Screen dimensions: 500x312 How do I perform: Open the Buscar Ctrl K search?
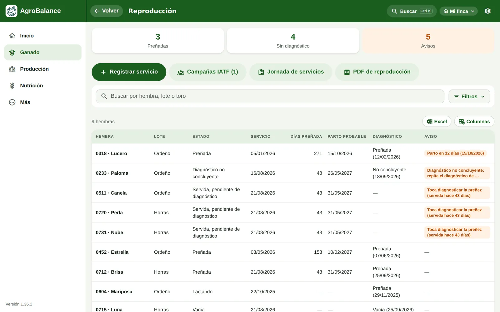click(412, 11)
